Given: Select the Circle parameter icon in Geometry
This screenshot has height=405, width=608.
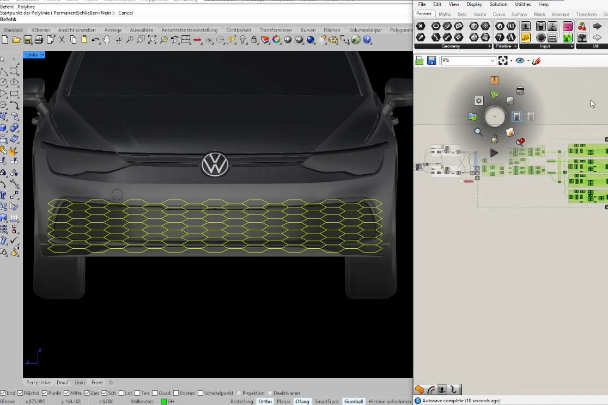Looking at the screenshot, I should click(x=436, y=26).
